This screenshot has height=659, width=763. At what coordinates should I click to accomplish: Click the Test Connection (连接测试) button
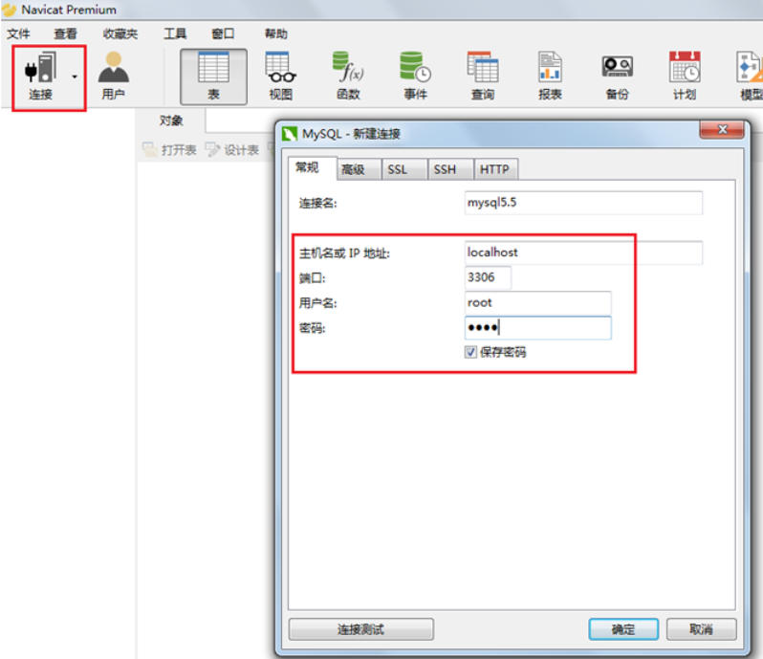[361, 629]
